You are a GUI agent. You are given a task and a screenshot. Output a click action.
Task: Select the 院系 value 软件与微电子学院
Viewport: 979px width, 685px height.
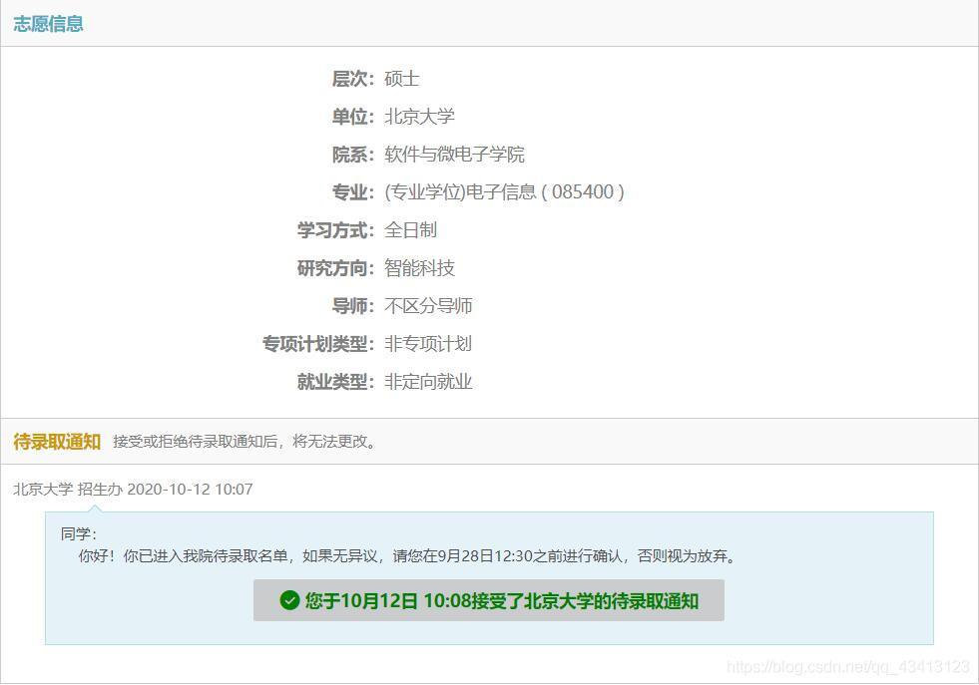[454, 155]
